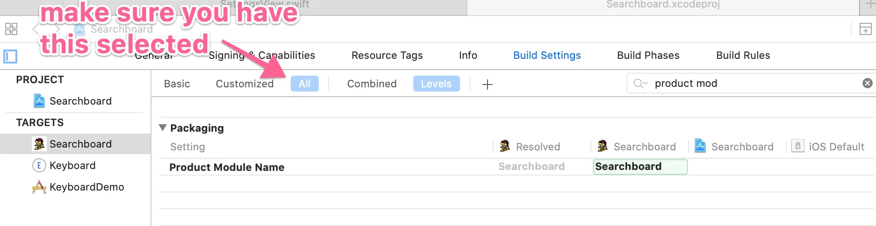Click the related items grid icon
The image size is (876, 226).
click(x=11, y=29)
